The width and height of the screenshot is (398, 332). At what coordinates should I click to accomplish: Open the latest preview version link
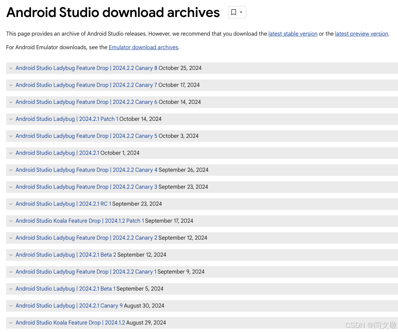click(x=361, y=34)
